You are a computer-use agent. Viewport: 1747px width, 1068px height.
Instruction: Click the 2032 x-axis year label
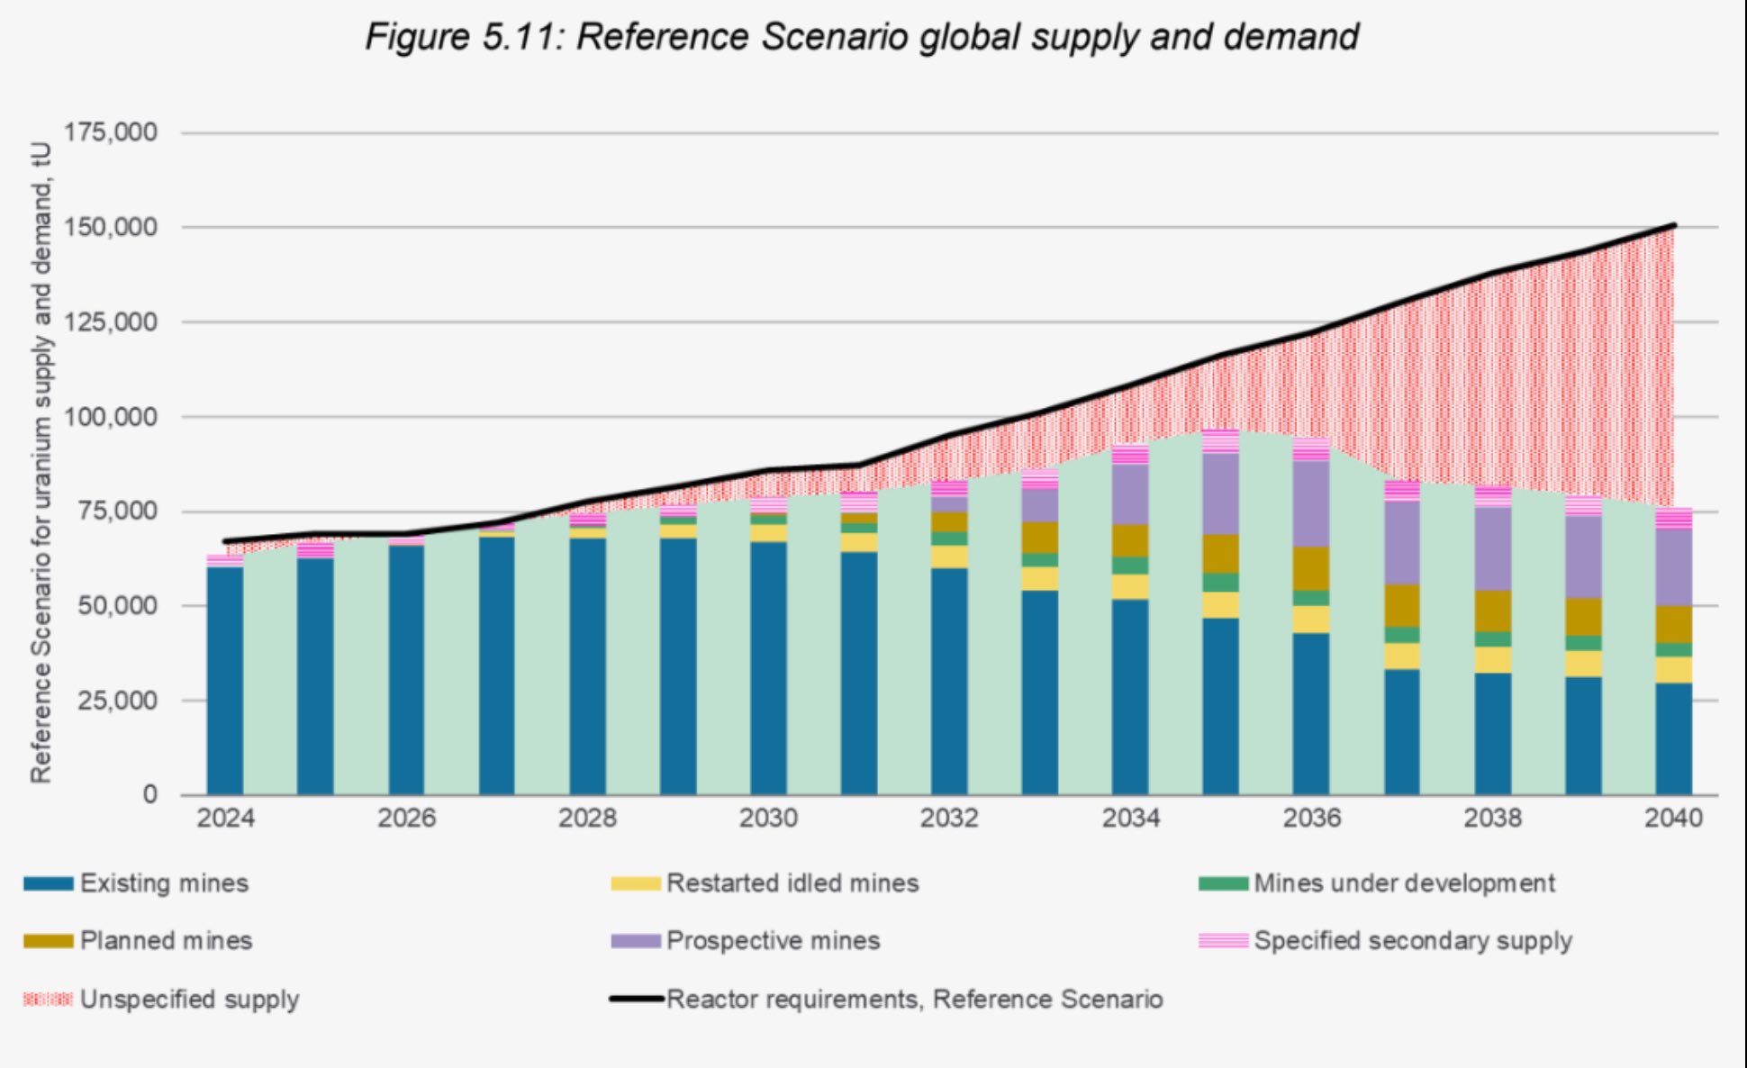[x=949, y=819]
